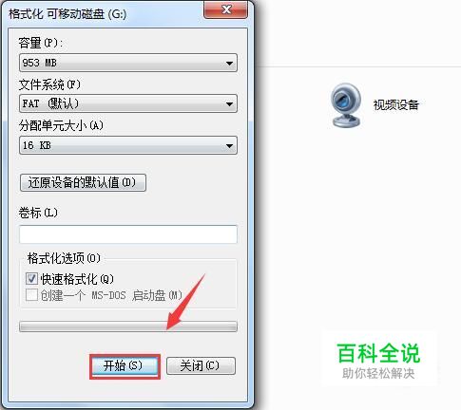Expand the 文件系统 FAT dropdown

(128, 103)
